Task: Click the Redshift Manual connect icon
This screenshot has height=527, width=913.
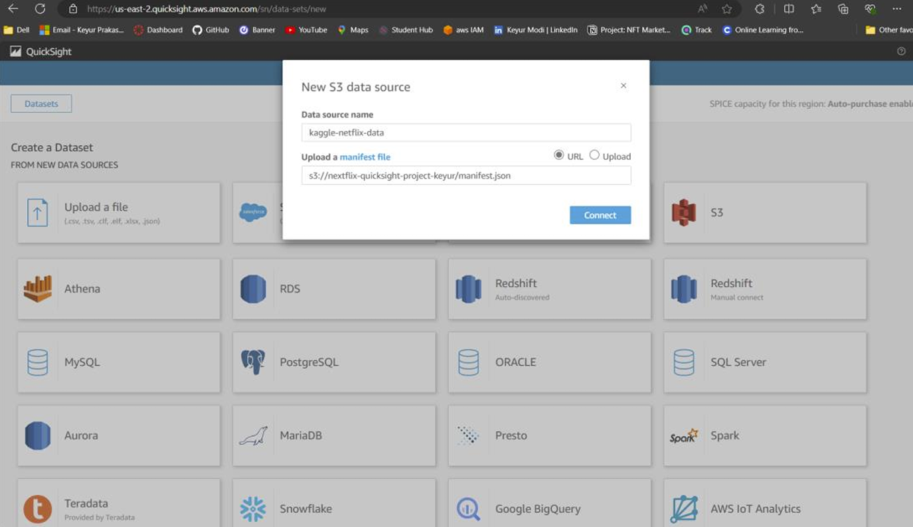Action: pyautogui.click(x=684, y=289)
